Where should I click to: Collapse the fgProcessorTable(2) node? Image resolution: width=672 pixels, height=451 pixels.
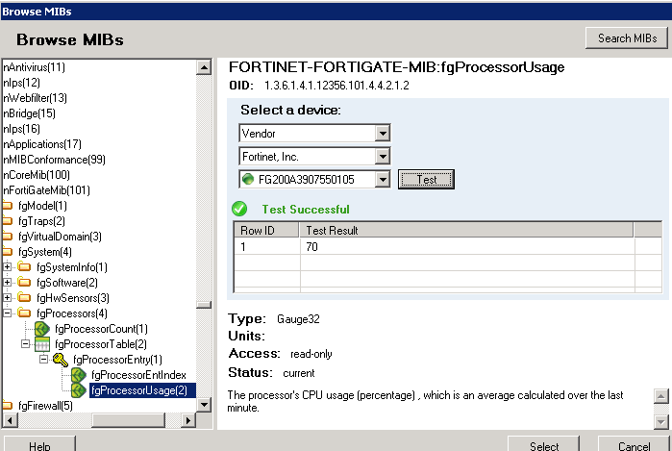coord(25,344)
